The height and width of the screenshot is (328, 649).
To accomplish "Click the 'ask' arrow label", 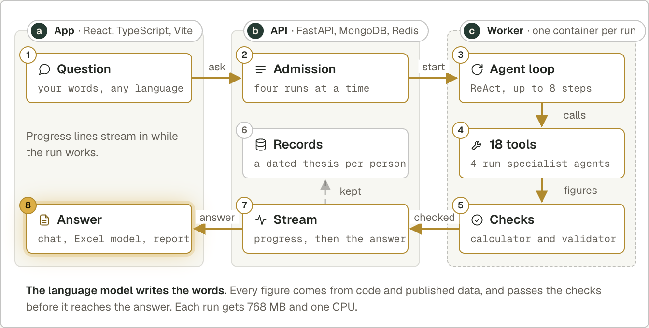I will click(x=217, y=67).
